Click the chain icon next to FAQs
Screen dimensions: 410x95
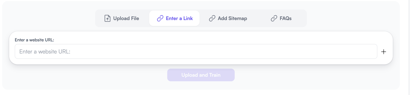pyautogui.click(x=274, y=18)
